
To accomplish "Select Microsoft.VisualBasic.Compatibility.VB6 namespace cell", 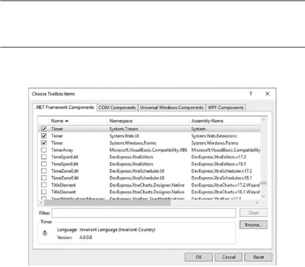I will tap(148, 150).
